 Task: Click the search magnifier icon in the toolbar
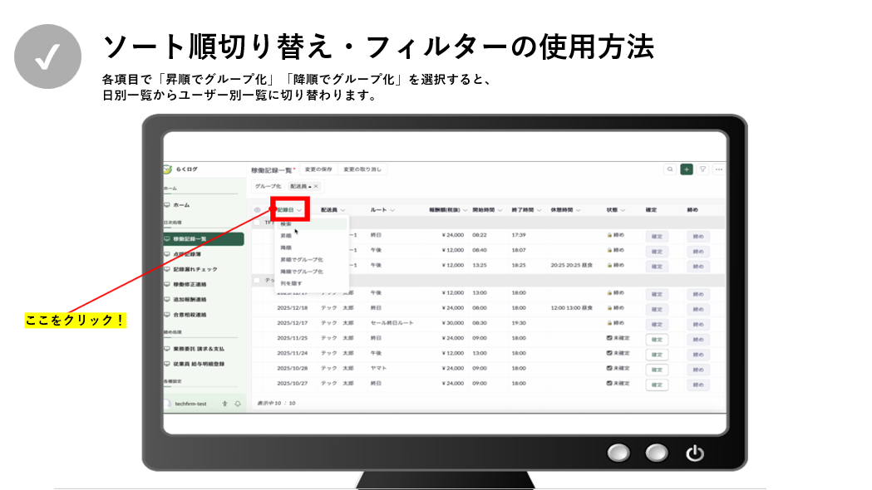(x=670, y=169)
